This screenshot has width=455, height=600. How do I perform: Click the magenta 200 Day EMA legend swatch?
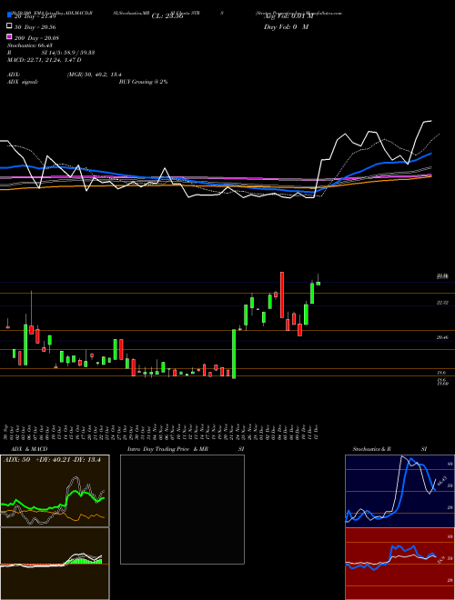coord(10,36)
